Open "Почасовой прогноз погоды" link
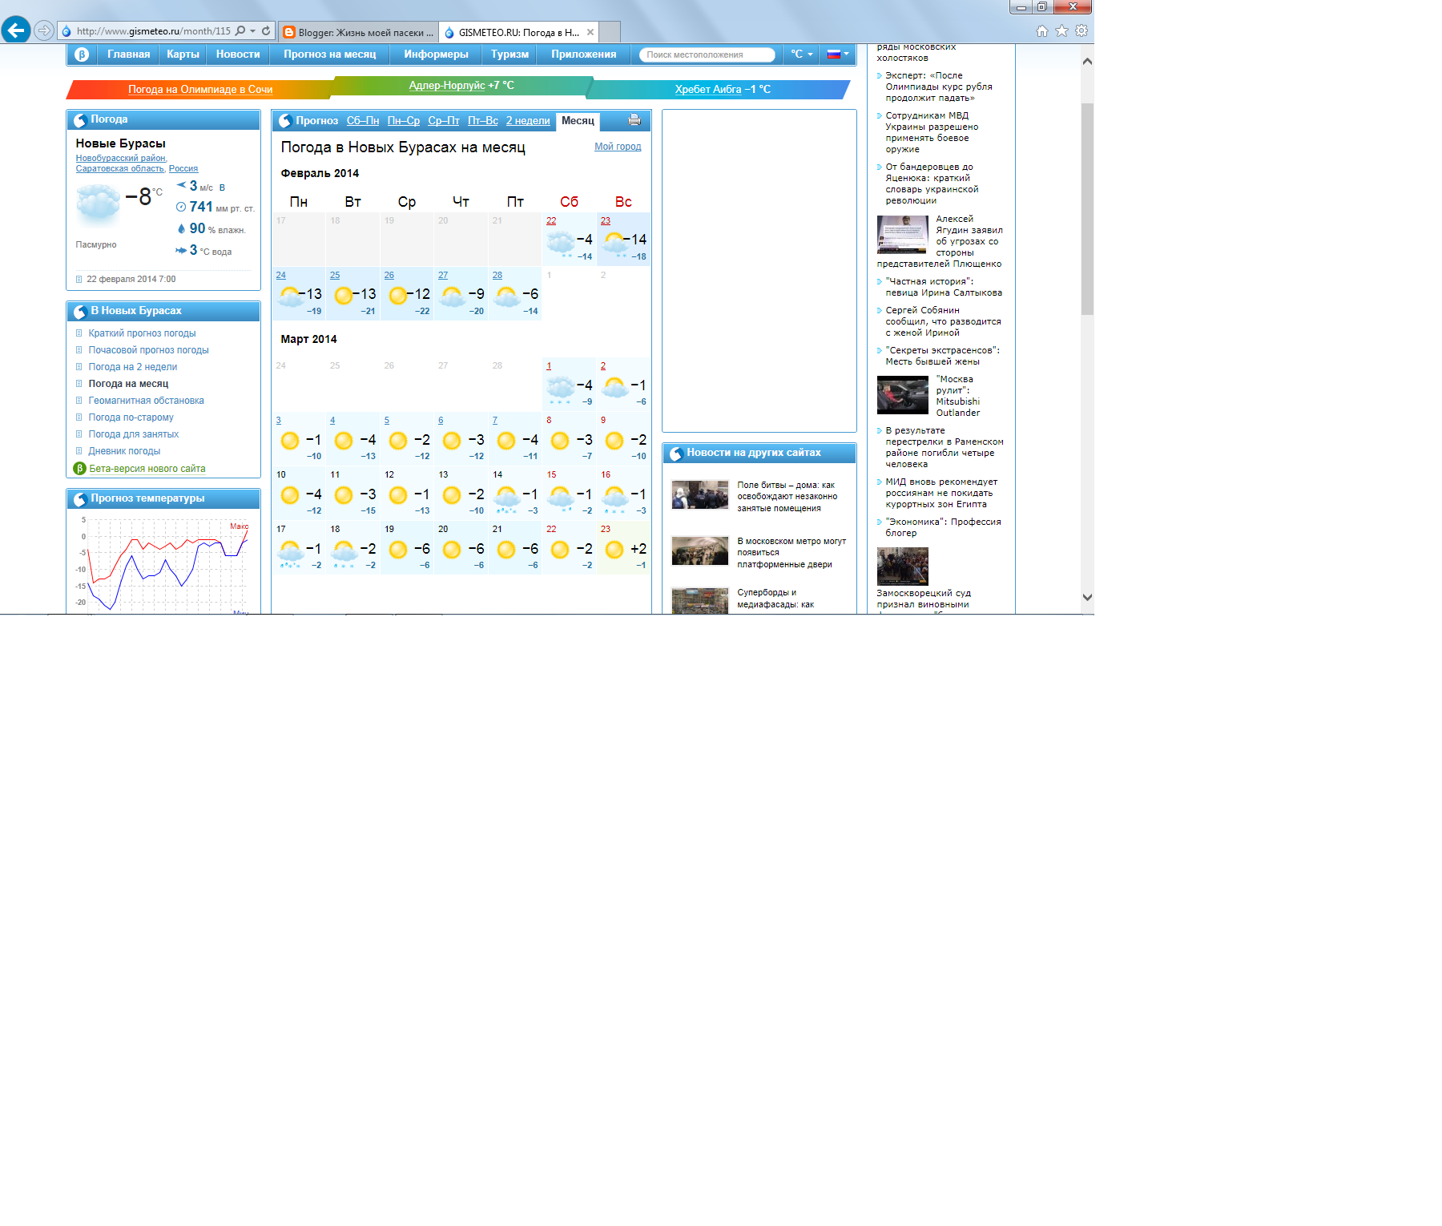Viewport: 1442px width, 1226px height. click(x=148, y=350)
